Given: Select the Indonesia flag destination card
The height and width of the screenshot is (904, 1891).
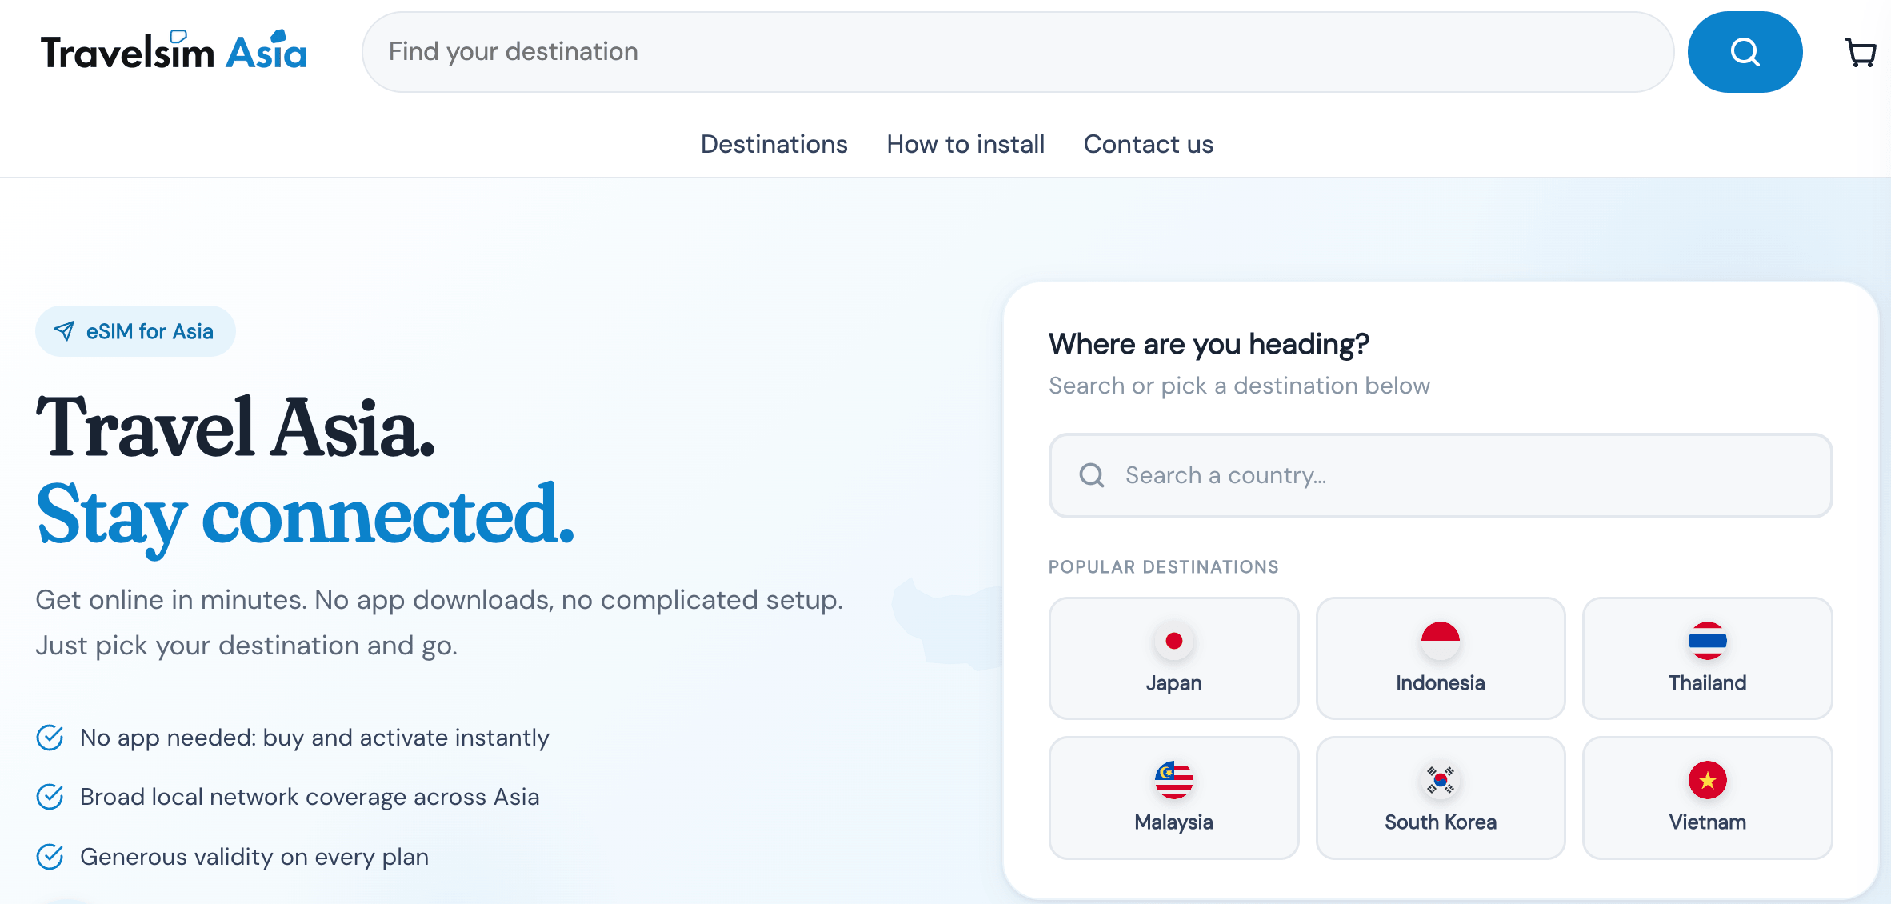Looking at the screenshot, I should 1440,658.
